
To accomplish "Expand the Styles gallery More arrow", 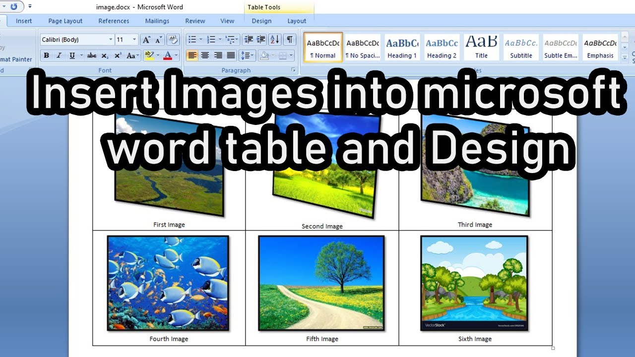I will coord(625,58).
